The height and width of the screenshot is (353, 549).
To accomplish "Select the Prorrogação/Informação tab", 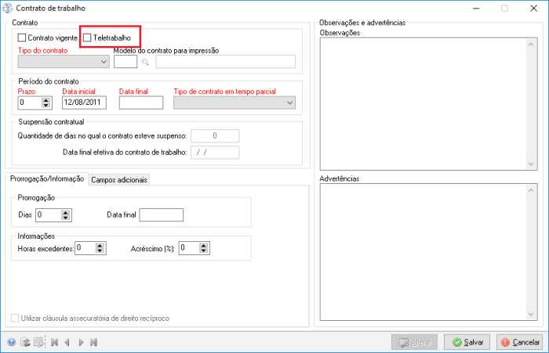I will [45, 179].
